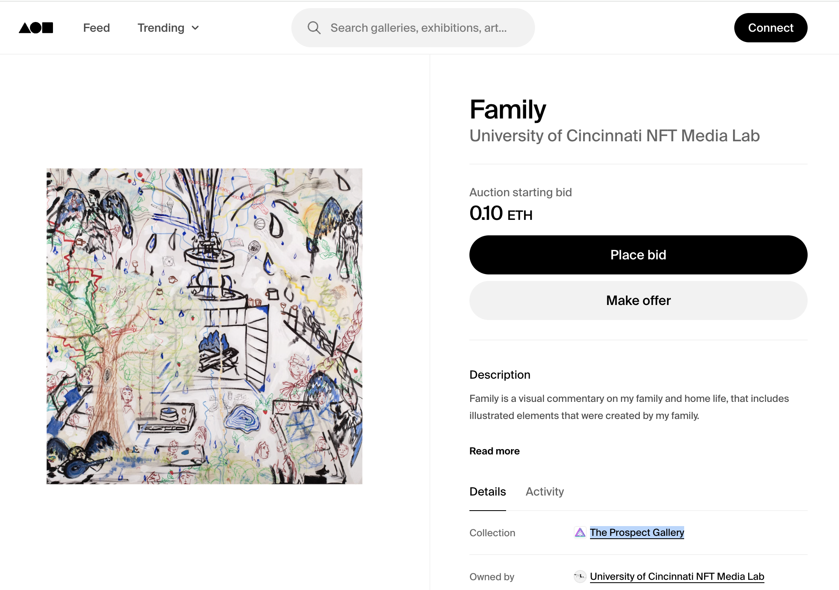Select the Details tab
This screenshot has width=839, height=590.
[487, 492]
